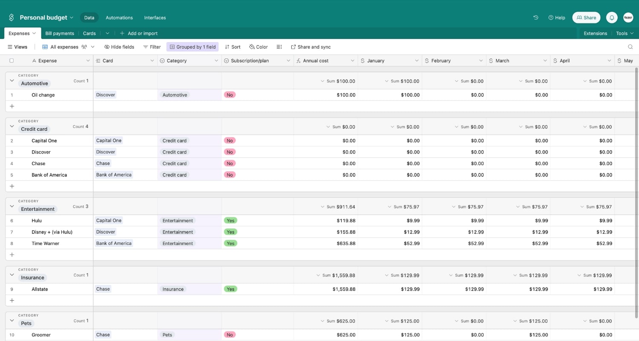Select the Allstate expense cell

[x=49, y=289]
